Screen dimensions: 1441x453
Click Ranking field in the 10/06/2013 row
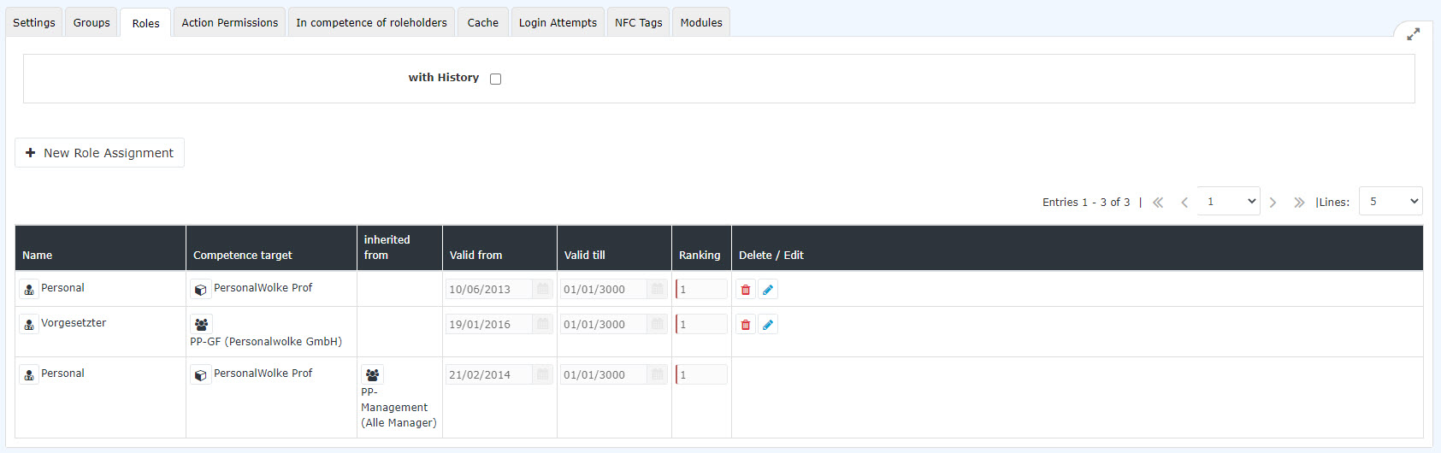point(701,289)
